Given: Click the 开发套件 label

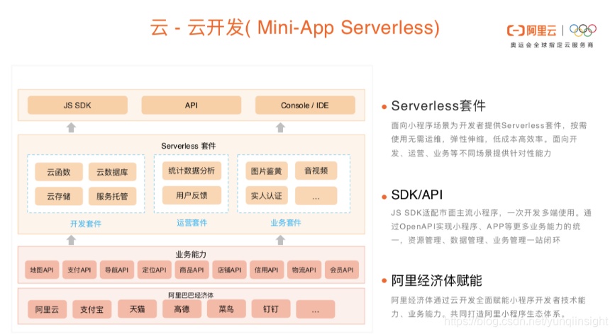Looking at the screenshot, I should [86, 224].
